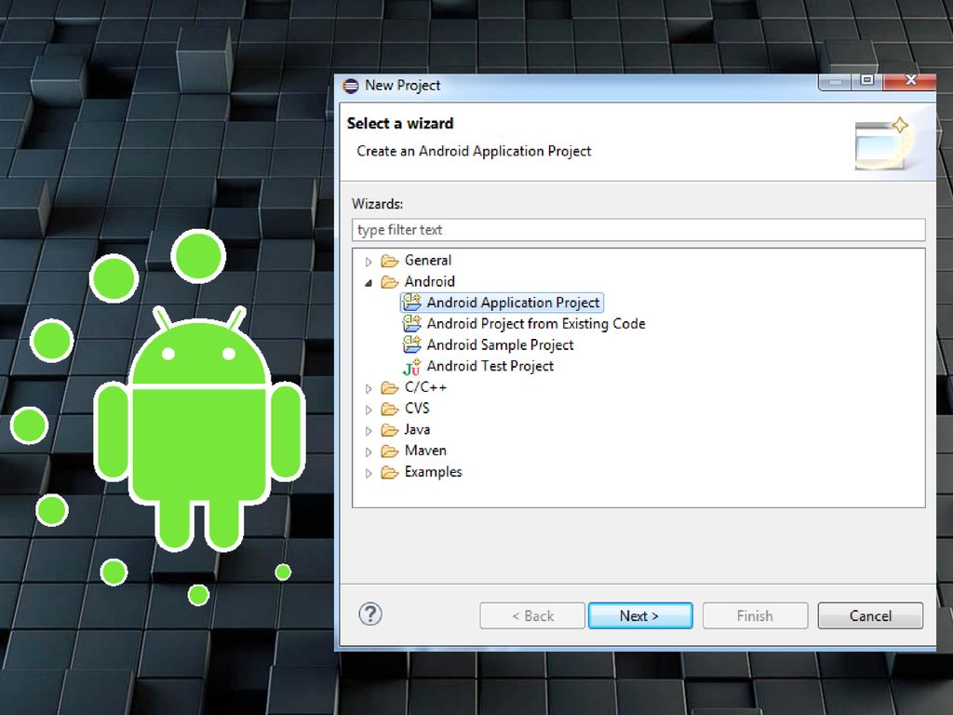This screenshot has height=715, width=953.
Task: Select the "C/C++" tree label
Action: (425, 387)
